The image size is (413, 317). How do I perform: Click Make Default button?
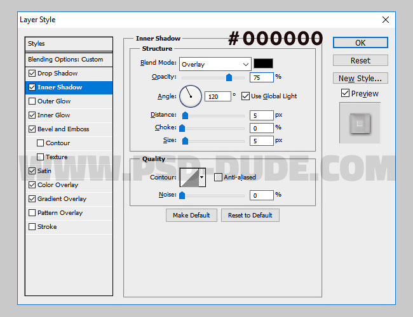coord(191,216)
